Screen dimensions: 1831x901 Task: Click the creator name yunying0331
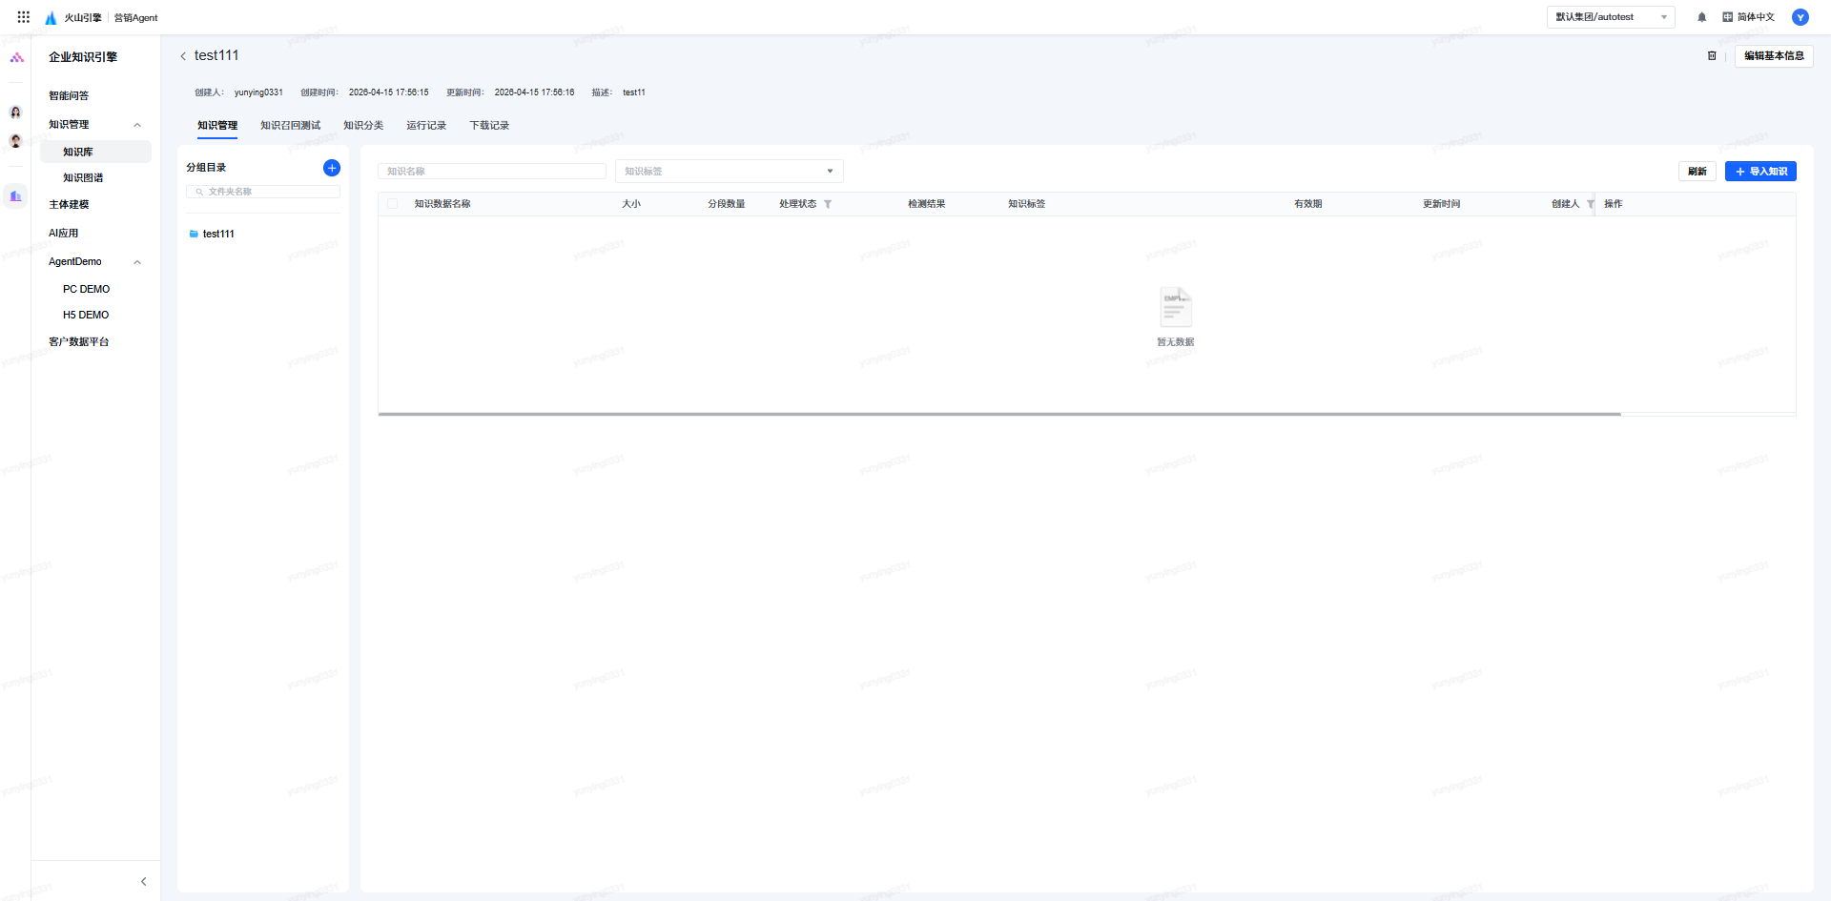click(258, 92)
